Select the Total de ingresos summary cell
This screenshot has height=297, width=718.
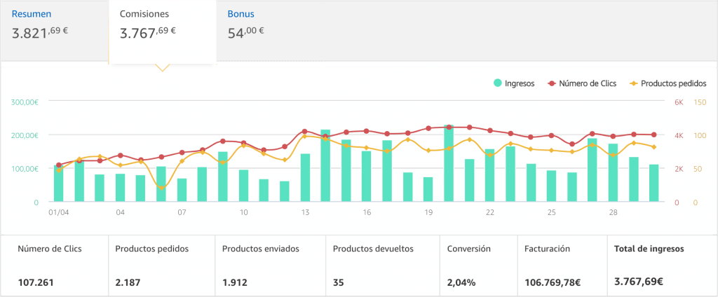point(662,265)
